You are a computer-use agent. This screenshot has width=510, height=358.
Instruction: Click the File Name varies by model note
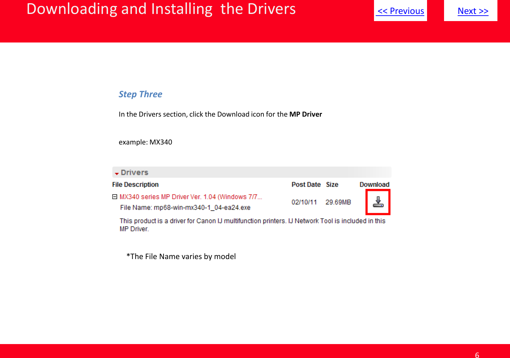coord(181,256)
